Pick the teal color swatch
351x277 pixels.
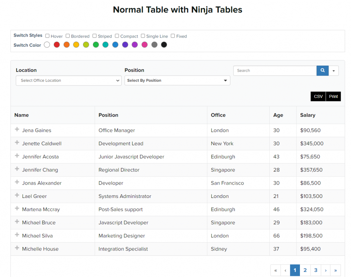[106, 45]
